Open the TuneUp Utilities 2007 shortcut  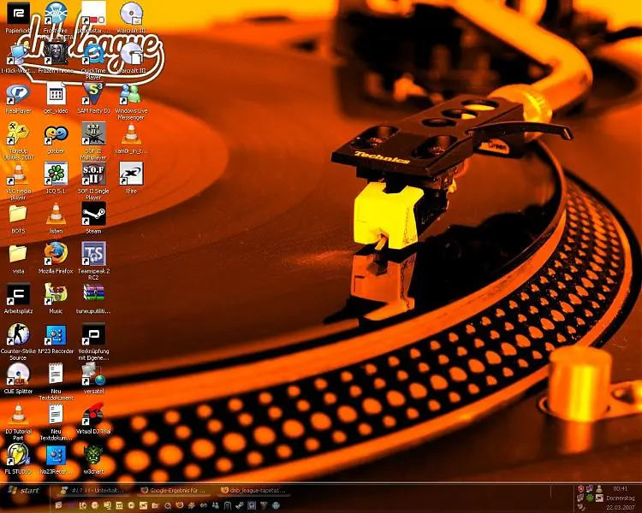pyautogui.click(x=18, y=133)
